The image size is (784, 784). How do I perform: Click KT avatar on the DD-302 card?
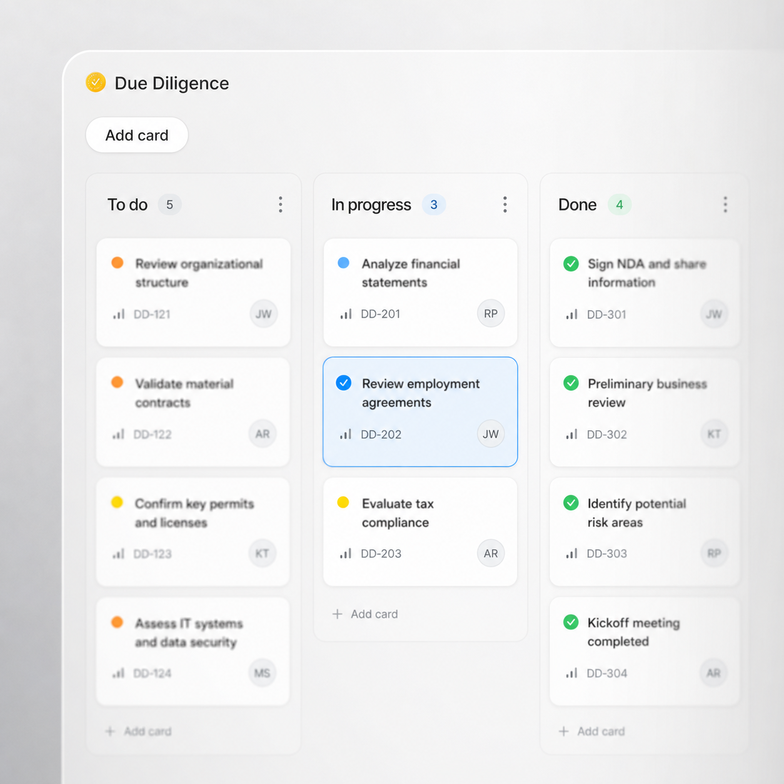click(x=714, y=434)
